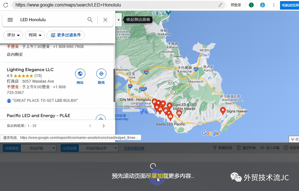Clear the LED Honolulu search with X
The image size is (299, 191).
[105, 20]
